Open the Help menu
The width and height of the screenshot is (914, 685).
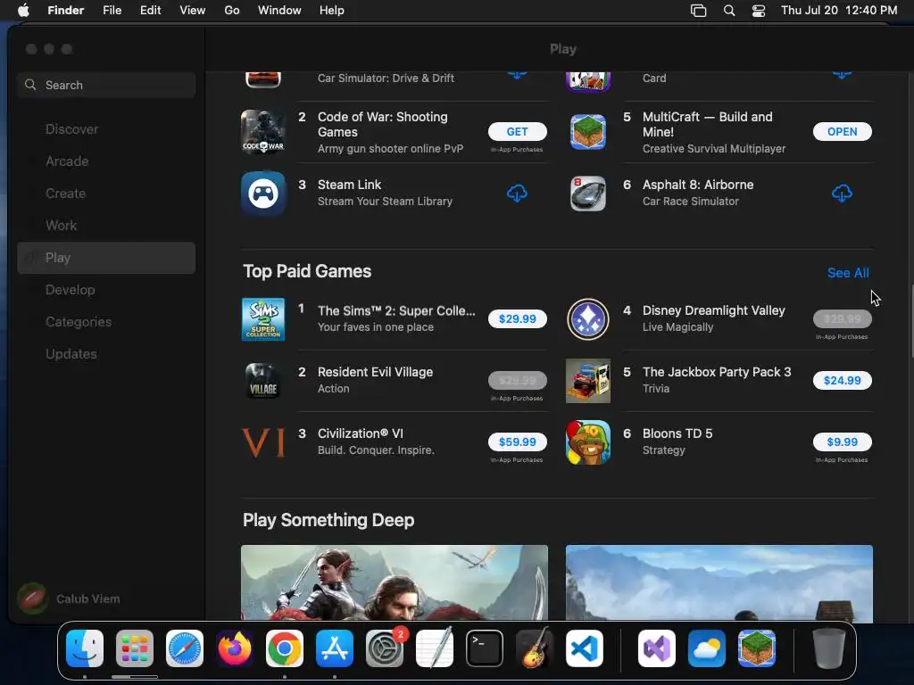[332, 11]
